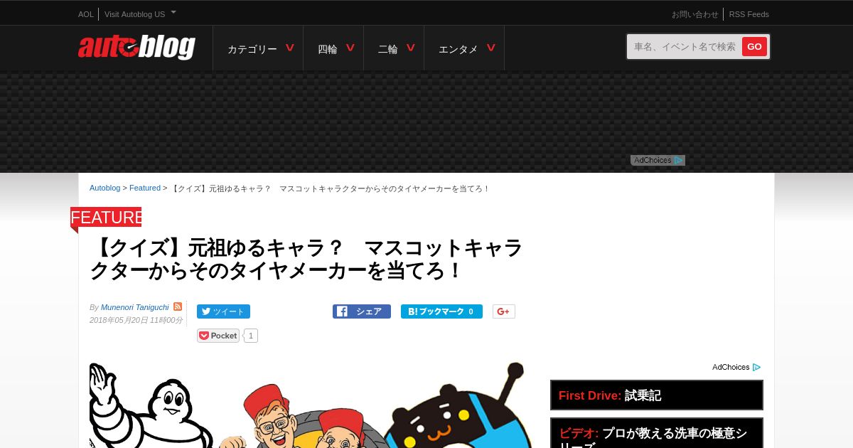Share the article on Facebook
Image resolution: width=853 pixels, height=448 pixels.
361,311
